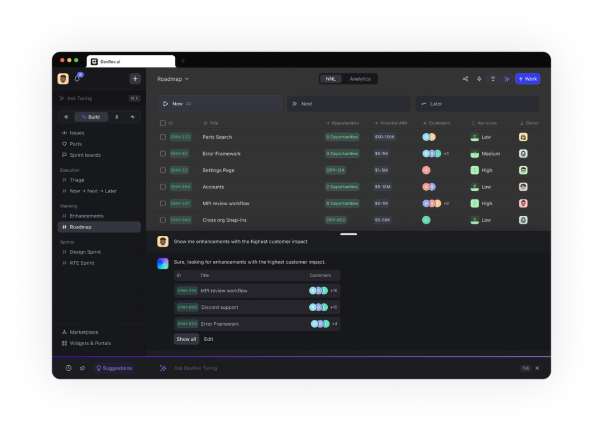Close the Ask DevRev Turing bar
This screenshot has height=431, width=603.
537,368
